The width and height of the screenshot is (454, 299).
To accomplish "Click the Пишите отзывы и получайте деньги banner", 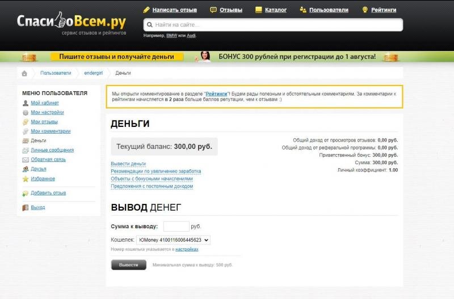I will coord(117,57).
